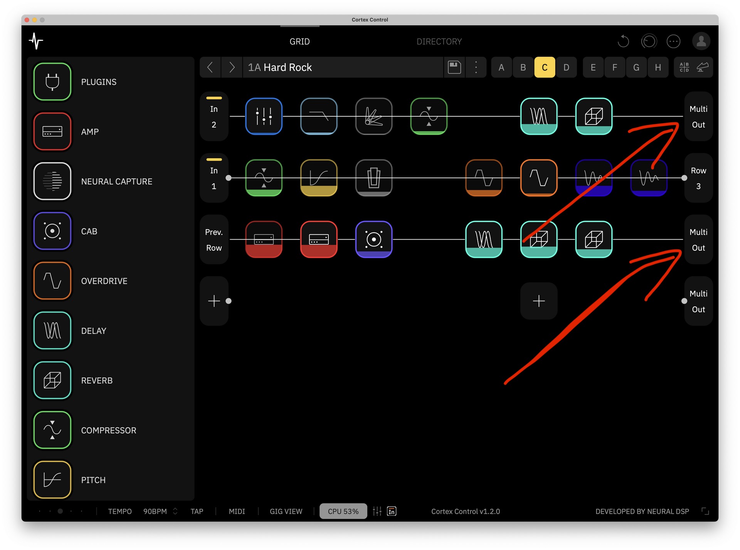Switch to the DIRECTORY tab

click(x=439, y=41)
